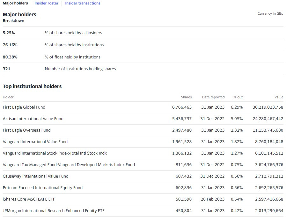294x221 pixels.
Task: Select First Eagle Overseas Fund holder name
Action: pos(26,130)
